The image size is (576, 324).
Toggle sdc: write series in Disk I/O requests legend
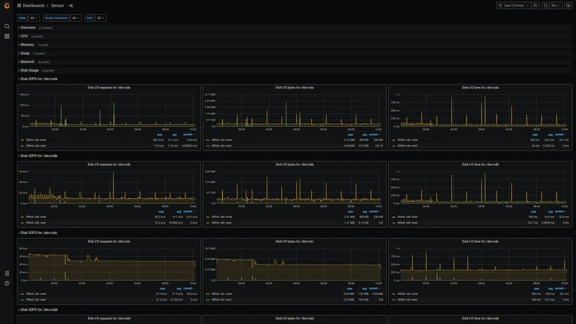point(36,294)
